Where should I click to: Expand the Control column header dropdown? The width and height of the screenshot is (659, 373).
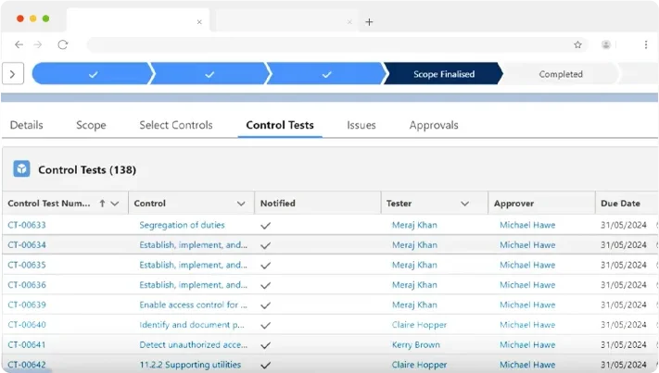tap(241, 204)
